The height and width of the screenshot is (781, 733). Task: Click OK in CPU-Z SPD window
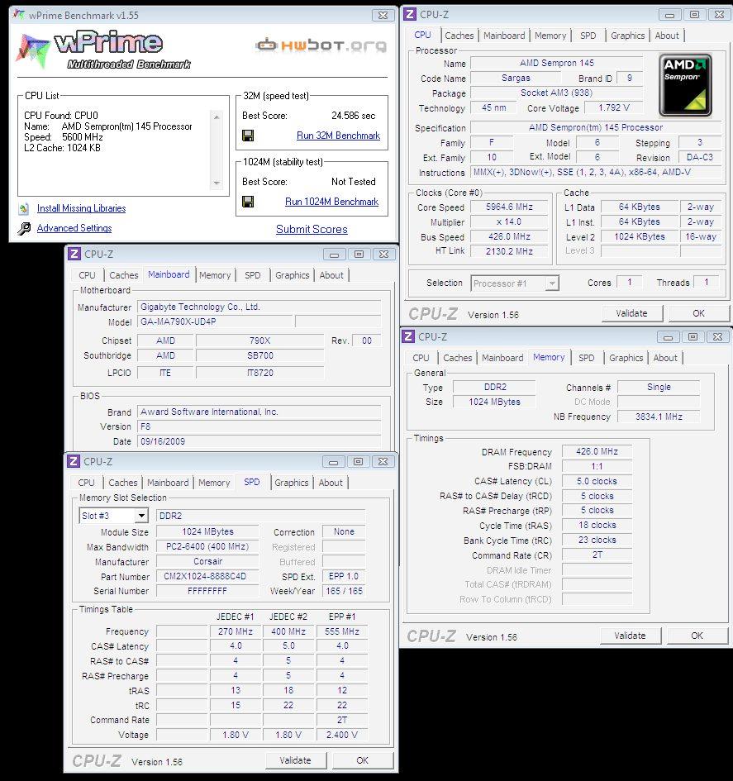point(363,760)
